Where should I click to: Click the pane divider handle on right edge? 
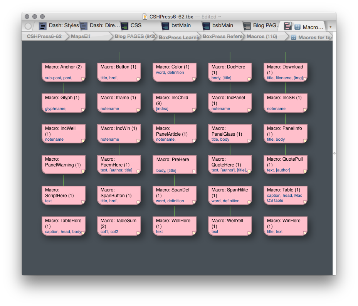pos(334,153)
